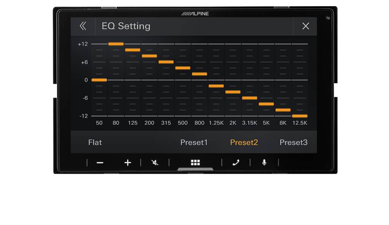The image size is (389, 225).
Task: Click the -6 gain scale label
Action: tap(85, 98)
